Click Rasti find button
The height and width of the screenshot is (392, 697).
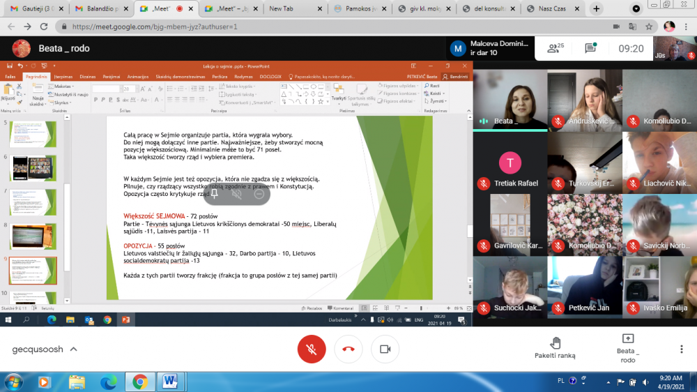(x=431, y=86)
